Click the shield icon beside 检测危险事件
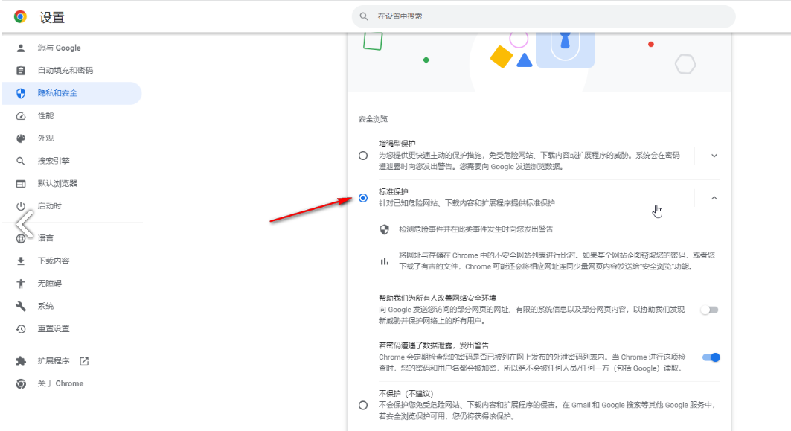This screenshot has width=791, height=431. click(385, 229)
